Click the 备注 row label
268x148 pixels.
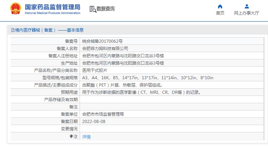[73, 107]
